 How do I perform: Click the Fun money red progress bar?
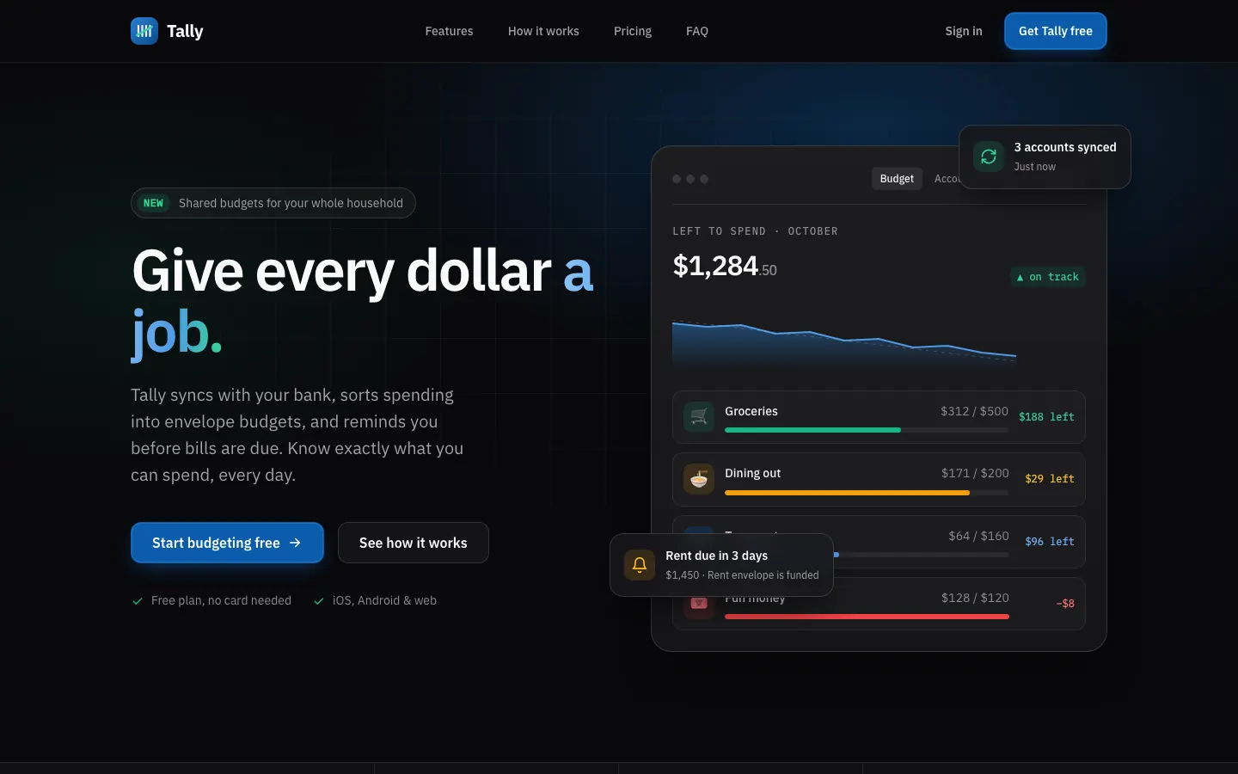pyautogui.click(x=867, y=617)
